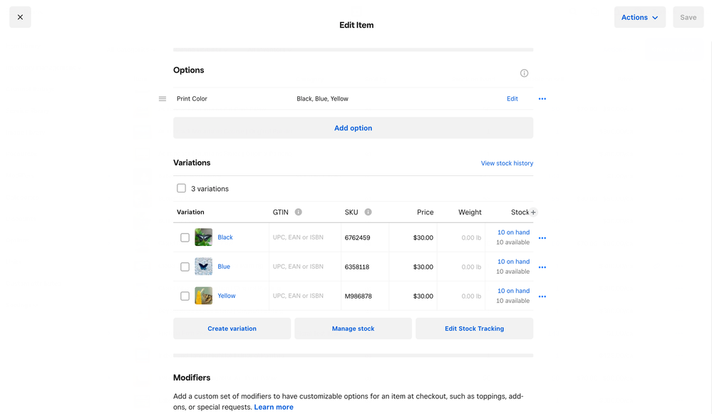Open three-dot menu for Black variation
This screenshot has width=712, height=414.
click(542, 238)
